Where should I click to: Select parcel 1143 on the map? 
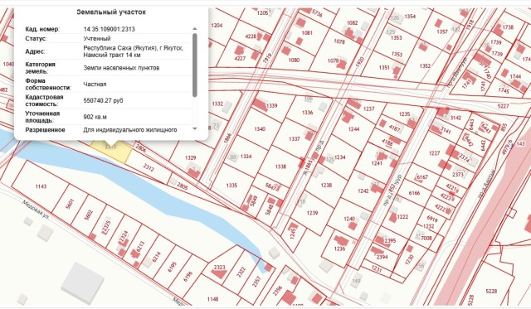pyautogui.click(x=41, y=186)
